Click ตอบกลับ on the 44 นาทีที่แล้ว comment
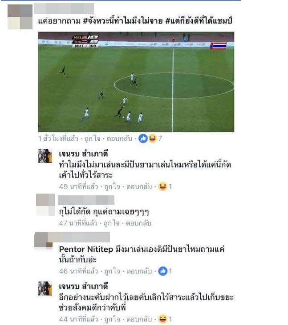Viewport: 288px width, 325px height. pyautogui.click(x=139, y=319)
